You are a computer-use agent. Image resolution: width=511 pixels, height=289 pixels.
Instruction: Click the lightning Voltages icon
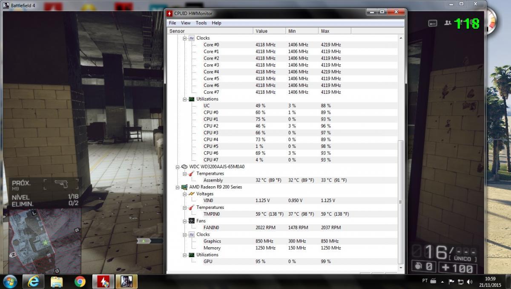pos(191,194)
